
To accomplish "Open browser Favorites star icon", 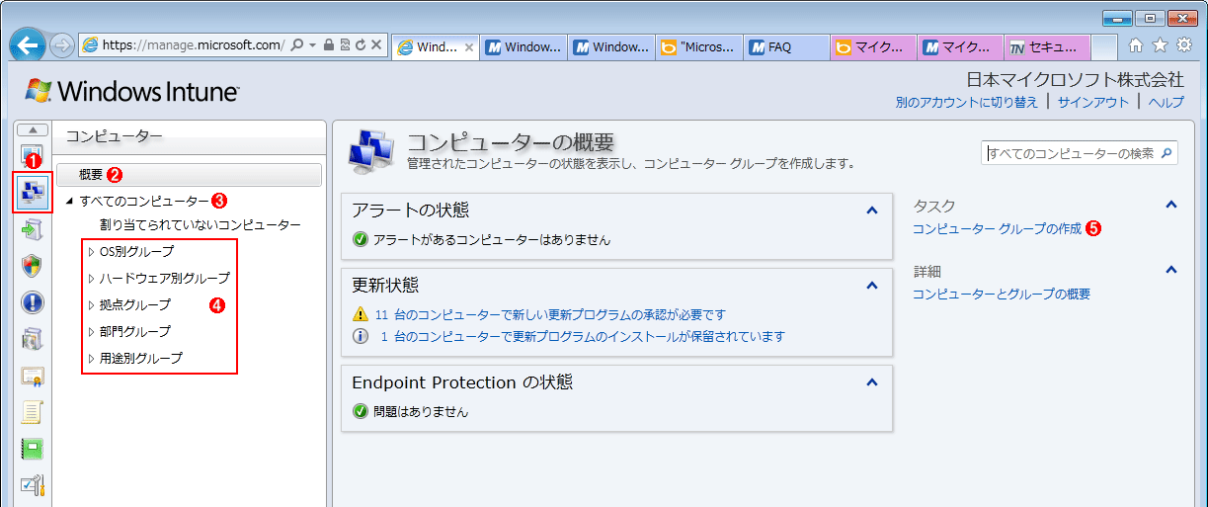I will [x=1160, y=45].
